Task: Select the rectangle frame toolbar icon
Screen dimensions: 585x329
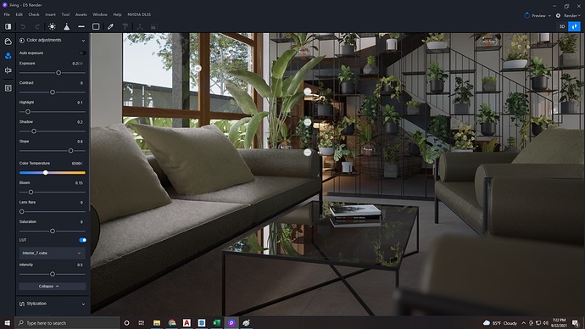Action: coord(96,26)
